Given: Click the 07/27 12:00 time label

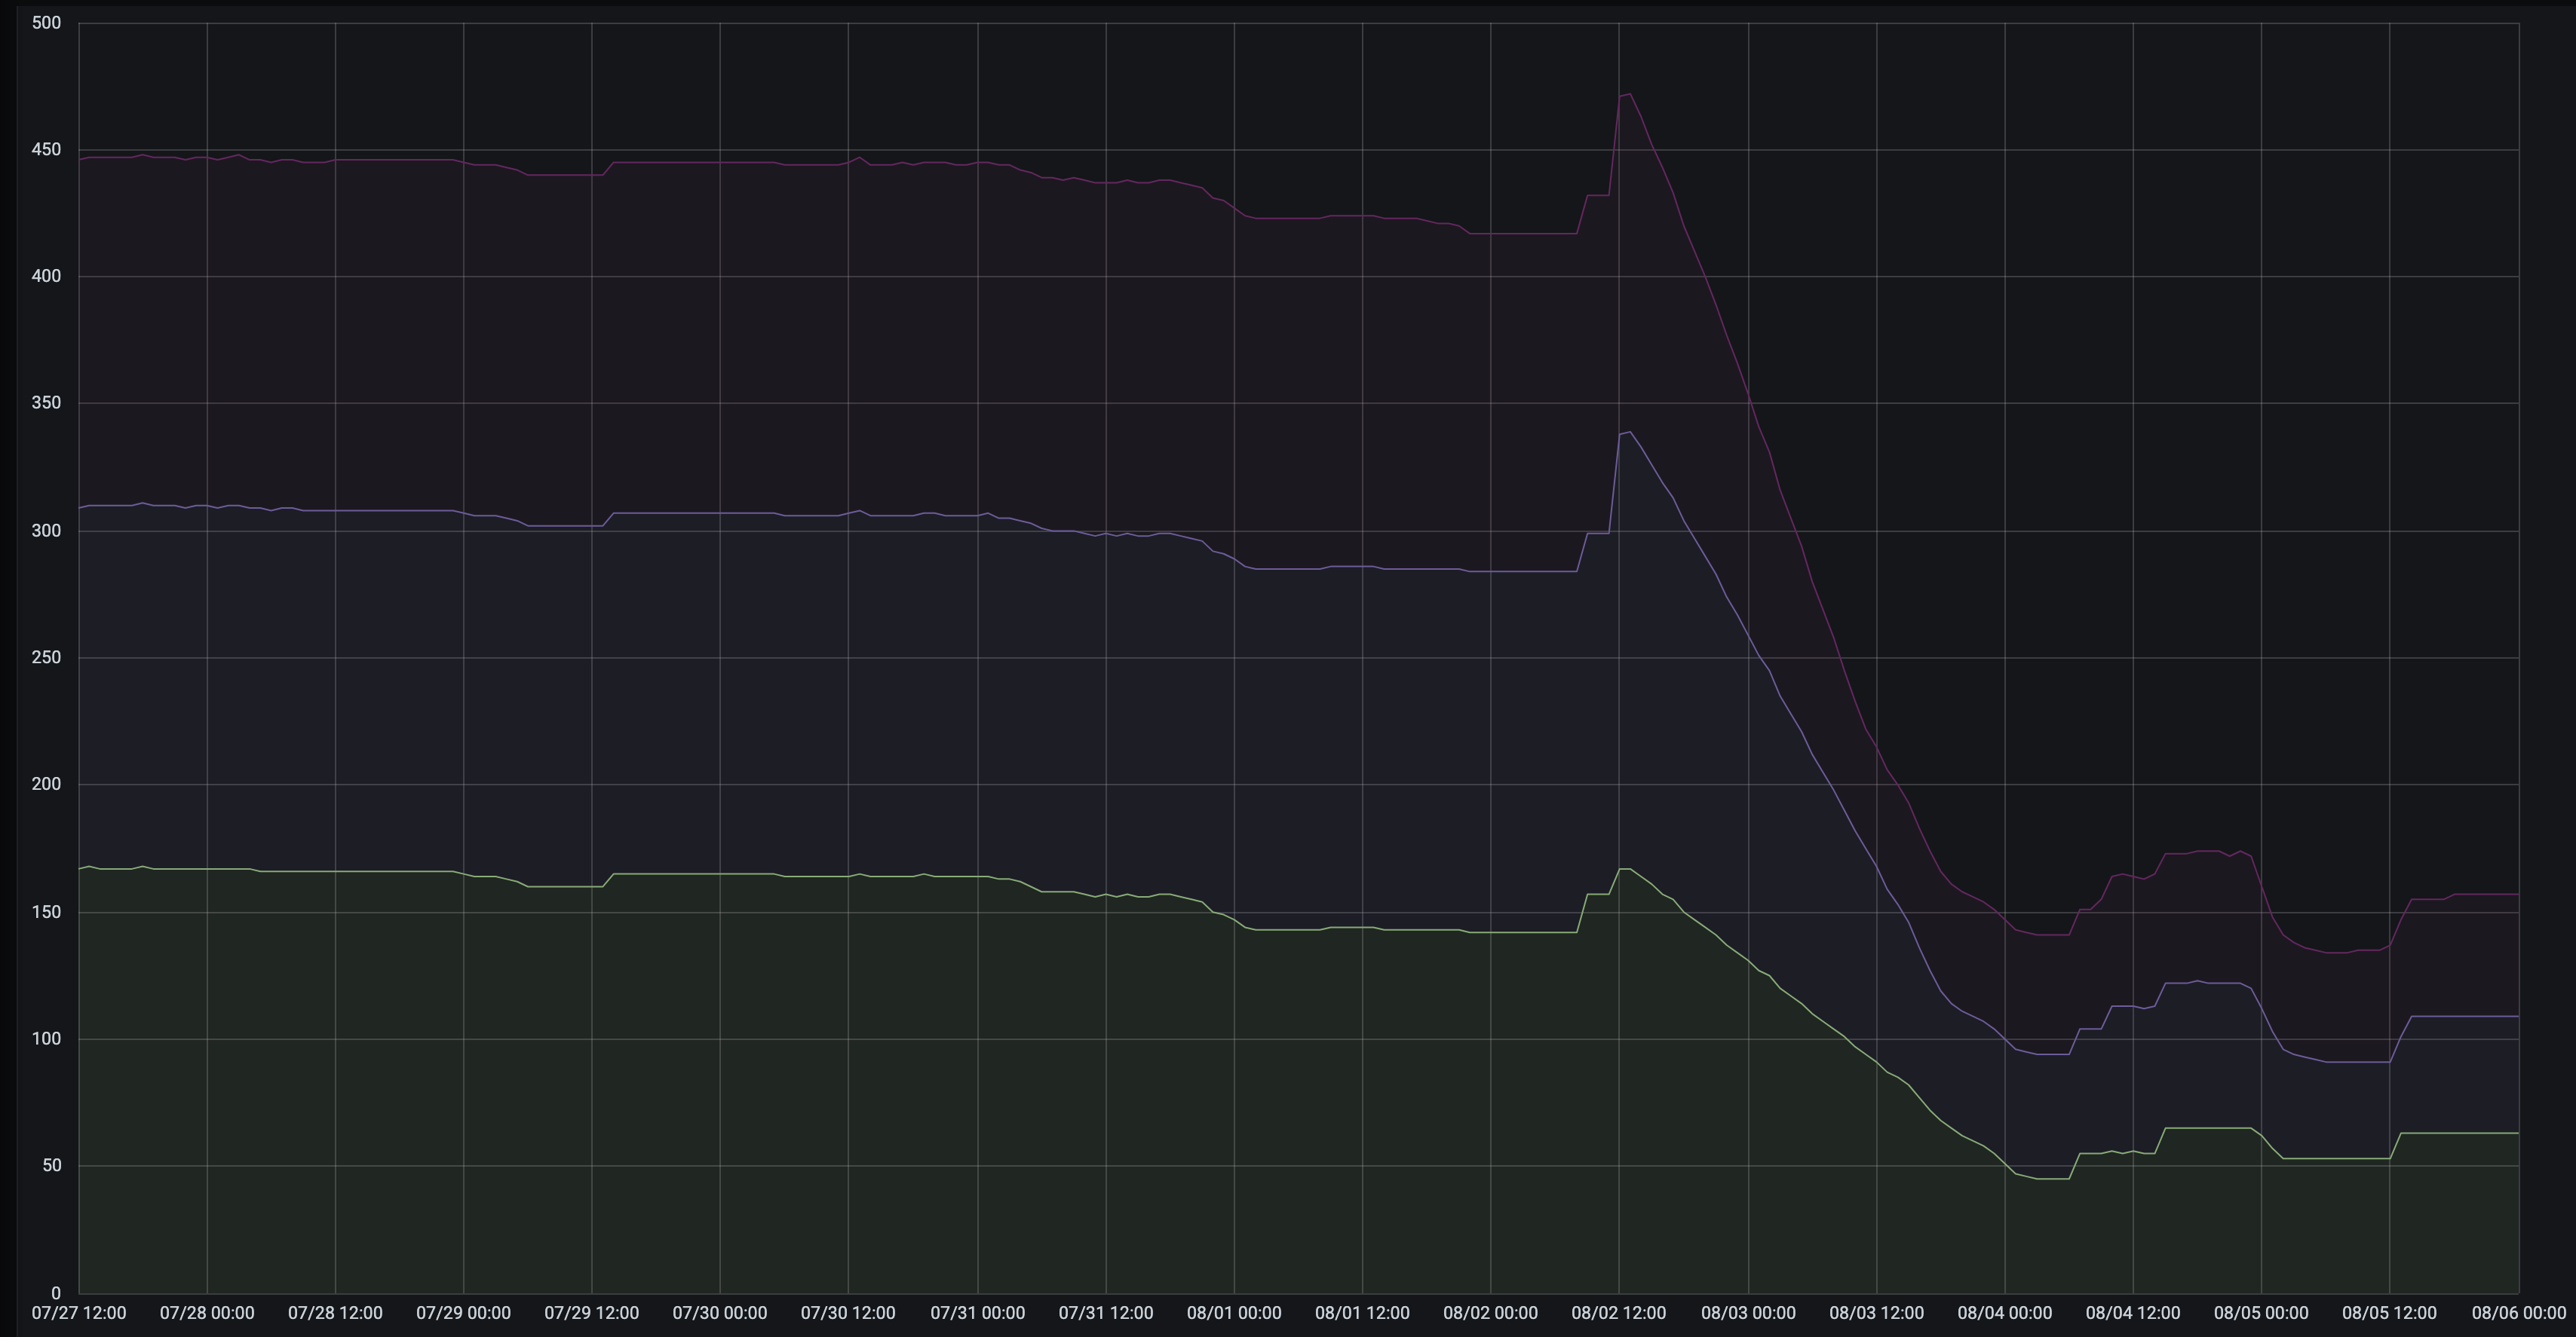Looking at the screenshot, I should click(79, 1313).
